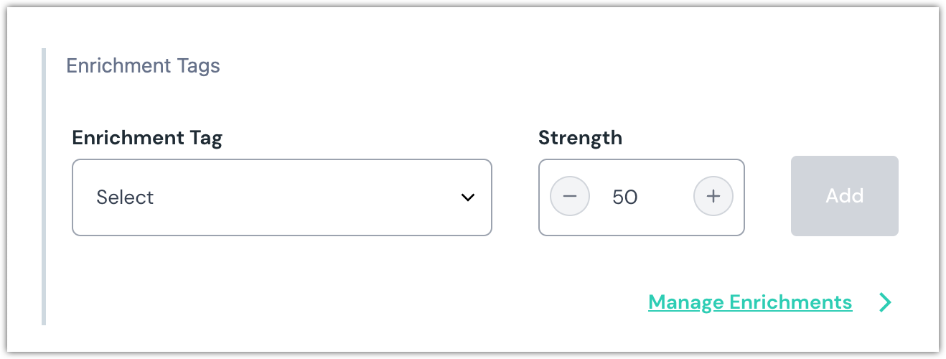This screenshot has height=359, width=946.
Task: Click the teal Manage Enrichments text
Action: 750,302
